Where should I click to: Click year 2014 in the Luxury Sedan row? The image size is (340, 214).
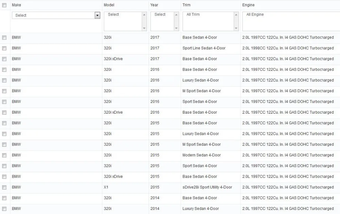click(155, 209)
